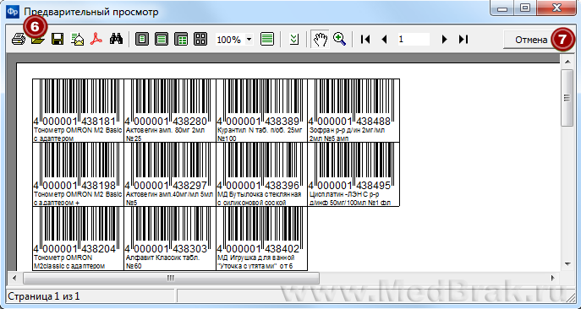Click vertical scrollbar down arrow
The image size is (581, 309).
(567, 264)
